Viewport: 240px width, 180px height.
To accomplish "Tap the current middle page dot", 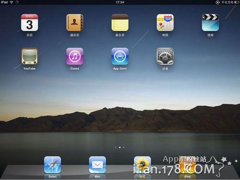I will coord(120,147).
